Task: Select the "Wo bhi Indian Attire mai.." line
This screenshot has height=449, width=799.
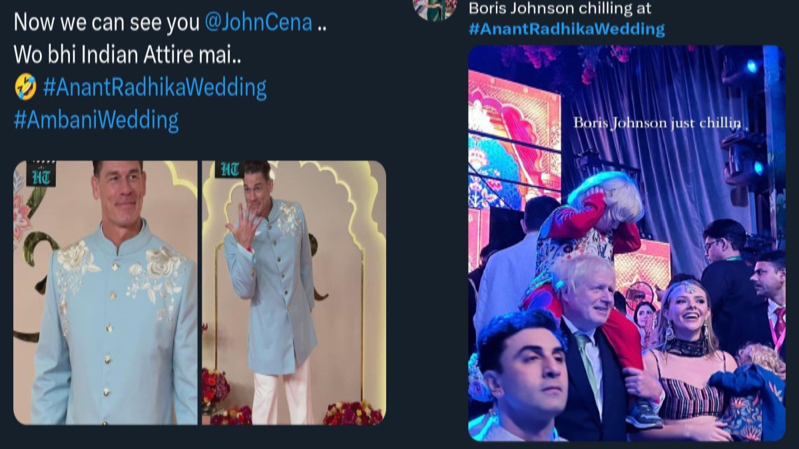Action: click(x=127, y=55)
